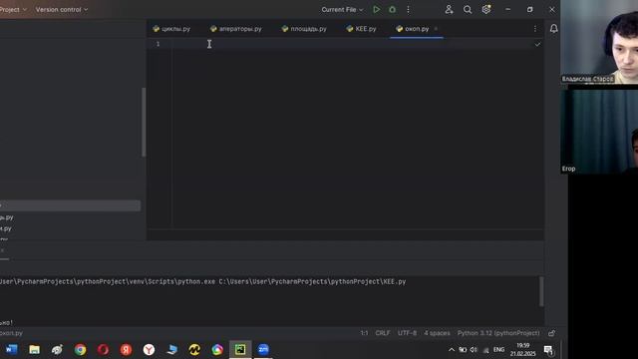This screenshot has height=359, width=638.
Task: Open More Actions menu beside the debug icon
Action: coord(408,9)
